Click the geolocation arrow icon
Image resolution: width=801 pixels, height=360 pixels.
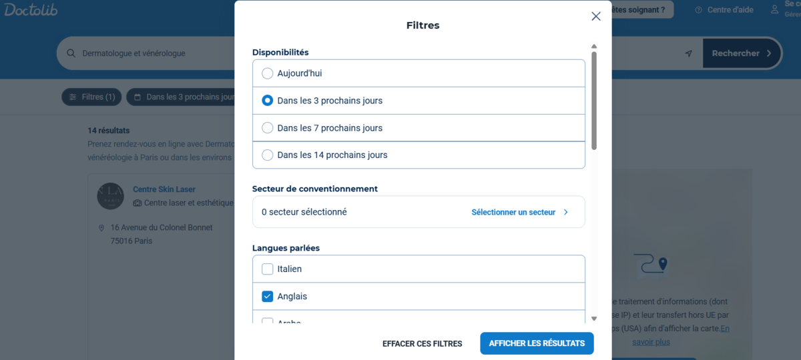click(x=689, y=53)
